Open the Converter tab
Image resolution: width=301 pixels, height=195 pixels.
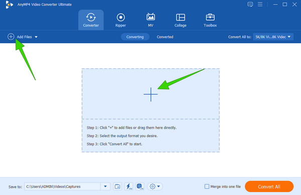91,20
